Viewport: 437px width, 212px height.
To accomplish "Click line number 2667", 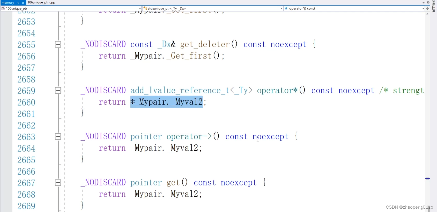I will tap(26, 183).
